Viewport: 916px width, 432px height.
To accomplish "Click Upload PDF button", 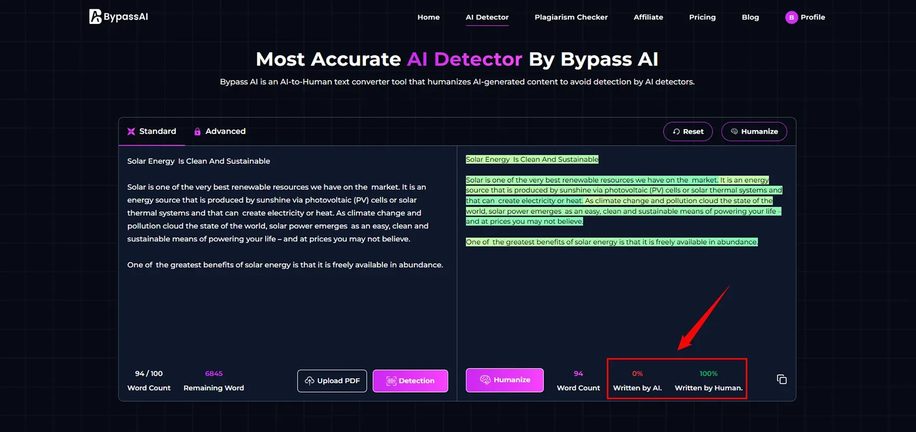I will coord(332,381).
